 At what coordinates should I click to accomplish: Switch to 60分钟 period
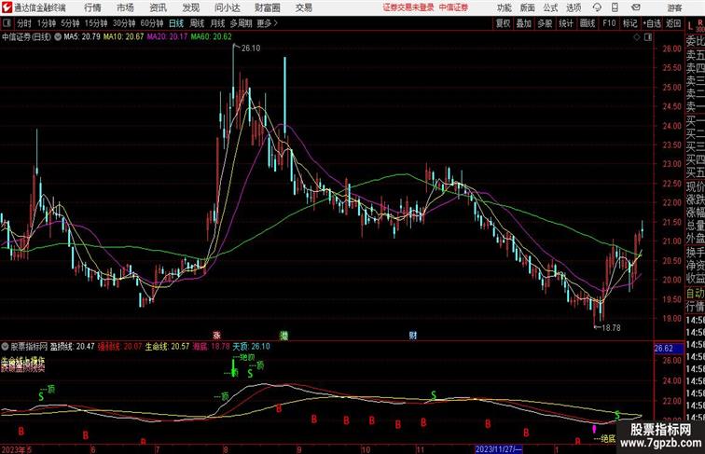click(x=152, y=23)
